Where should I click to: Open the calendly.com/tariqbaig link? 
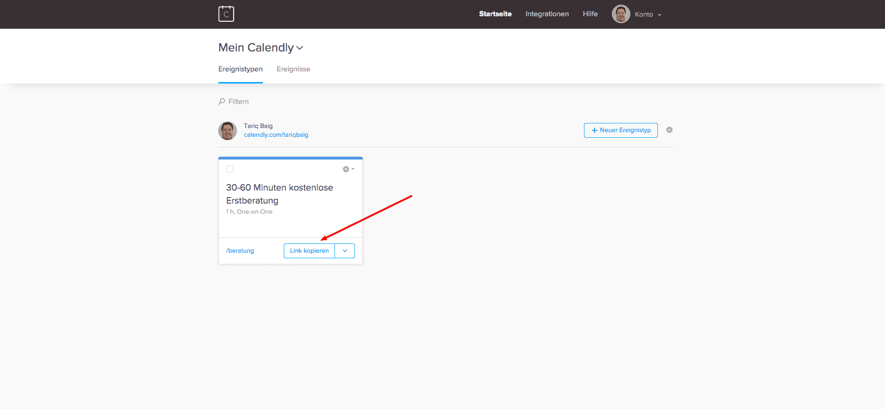pos(276,135)
